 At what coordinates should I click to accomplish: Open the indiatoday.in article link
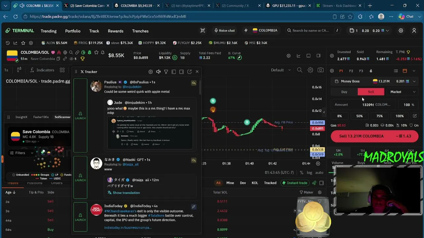(128, 227)
